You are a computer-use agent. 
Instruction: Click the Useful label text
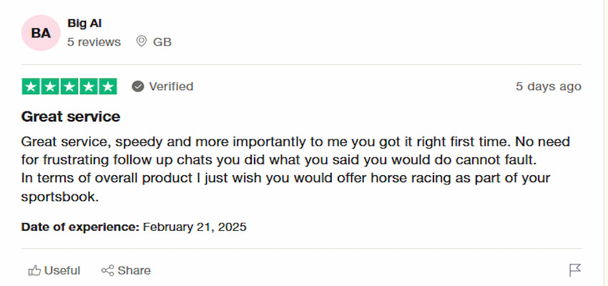pos(62,270)
